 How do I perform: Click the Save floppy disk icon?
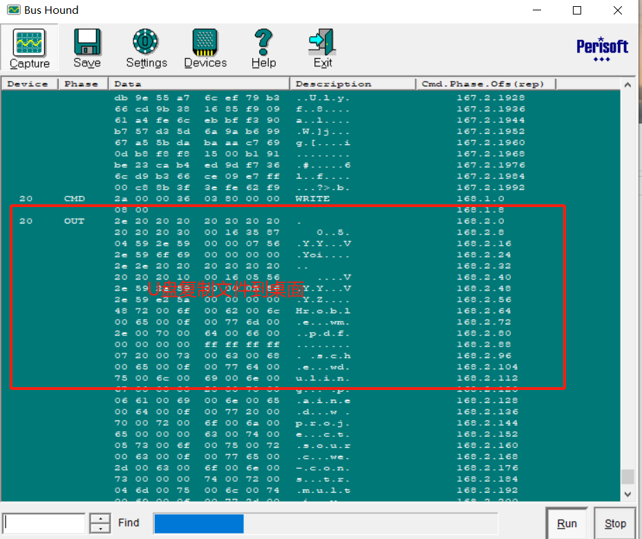click(87, 41)
